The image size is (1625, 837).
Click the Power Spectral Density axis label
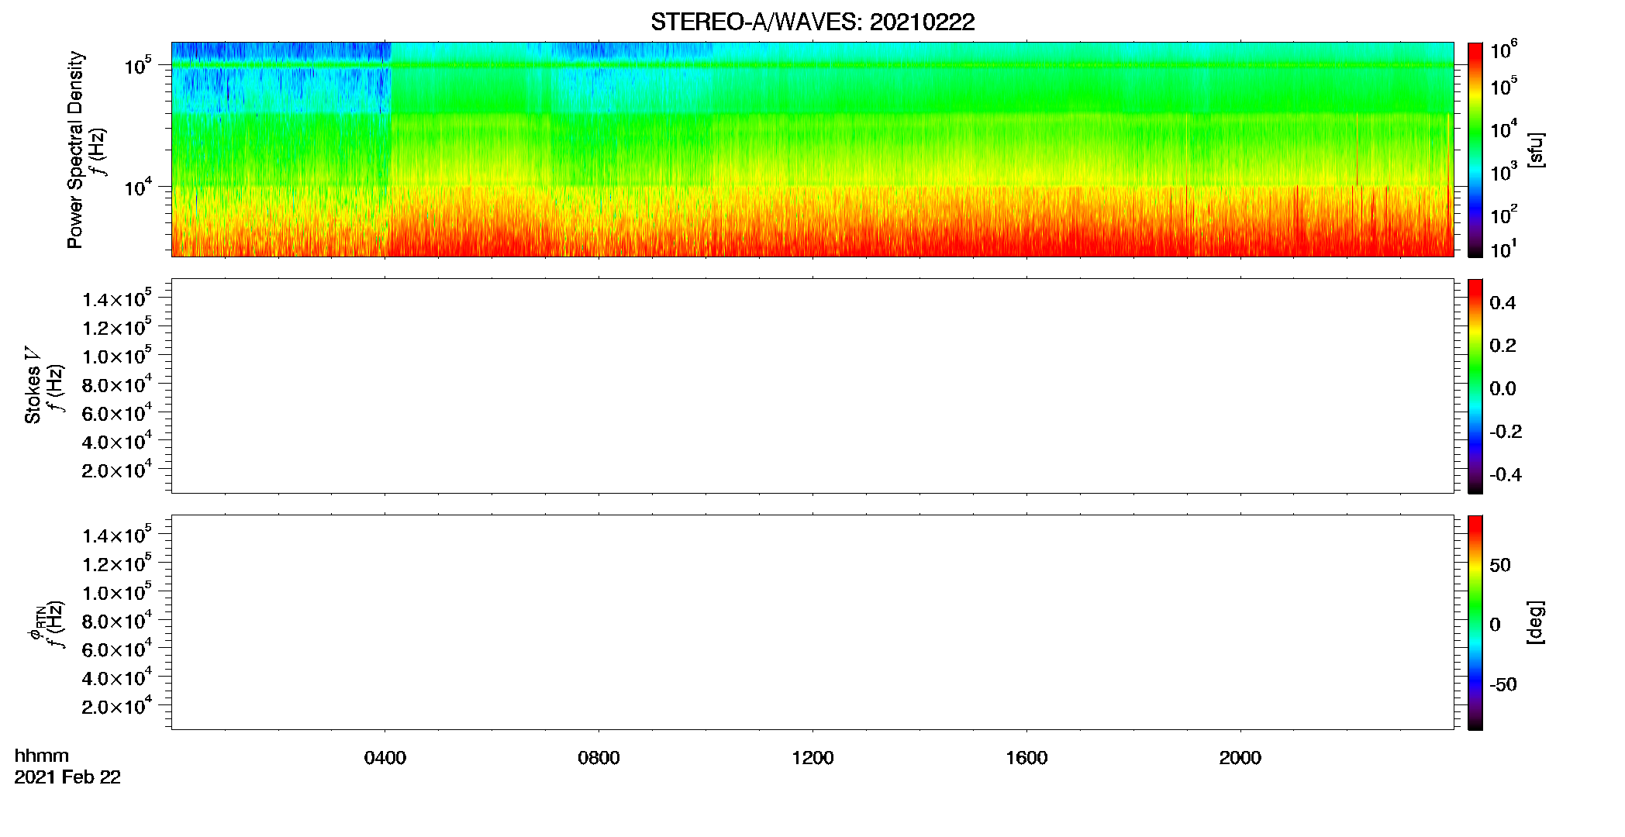pyautogui.click(x=75, y=150)
